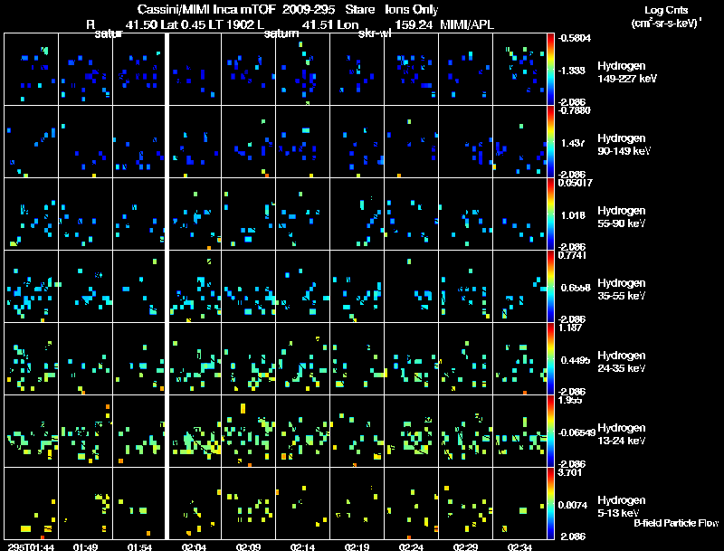Click the Cassini/MIMI Inca mTOF title text
Viewport: 724px width, 551px height.
click(207, 9)
